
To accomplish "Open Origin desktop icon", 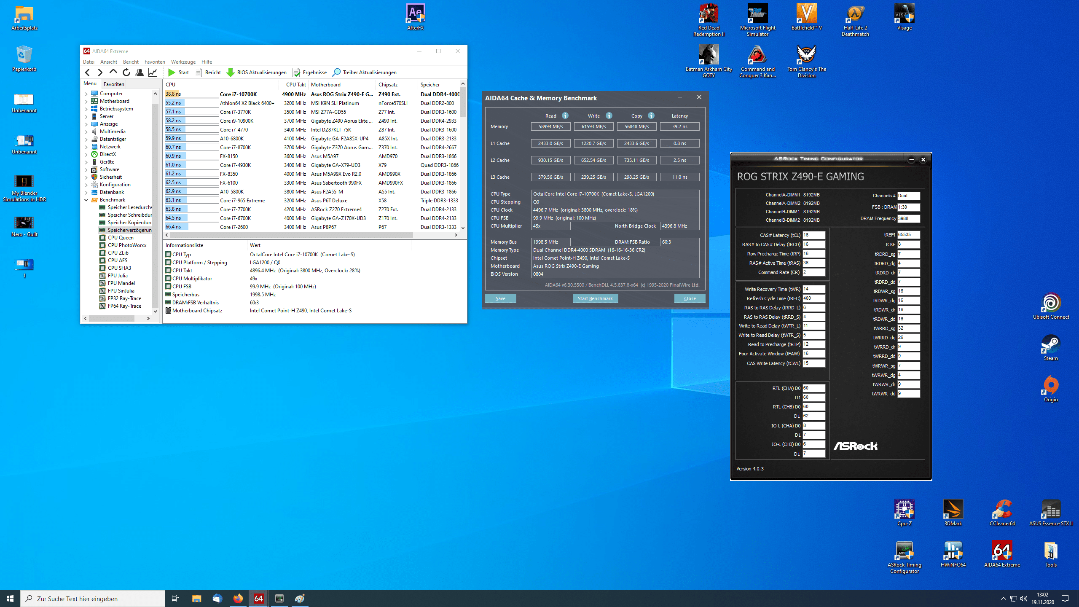I will point(1051,389).
